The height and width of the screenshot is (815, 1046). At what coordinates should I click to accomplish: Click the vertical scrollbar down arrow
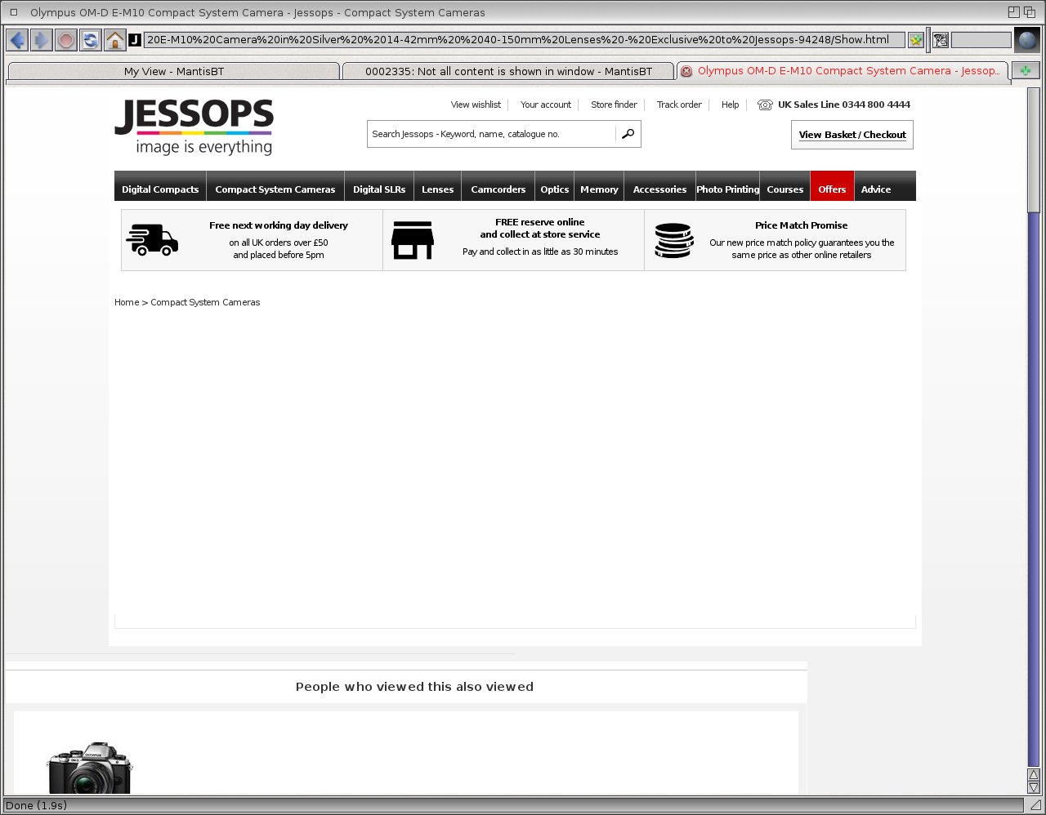click(x=1034, y=787)
